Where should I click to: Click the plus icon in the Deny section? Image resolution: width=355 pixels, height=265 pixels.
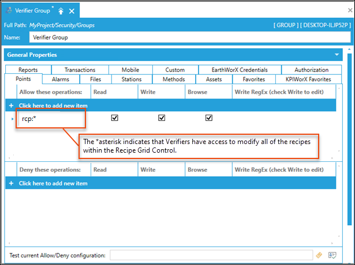pyautogui.click(x=11, y=183)
